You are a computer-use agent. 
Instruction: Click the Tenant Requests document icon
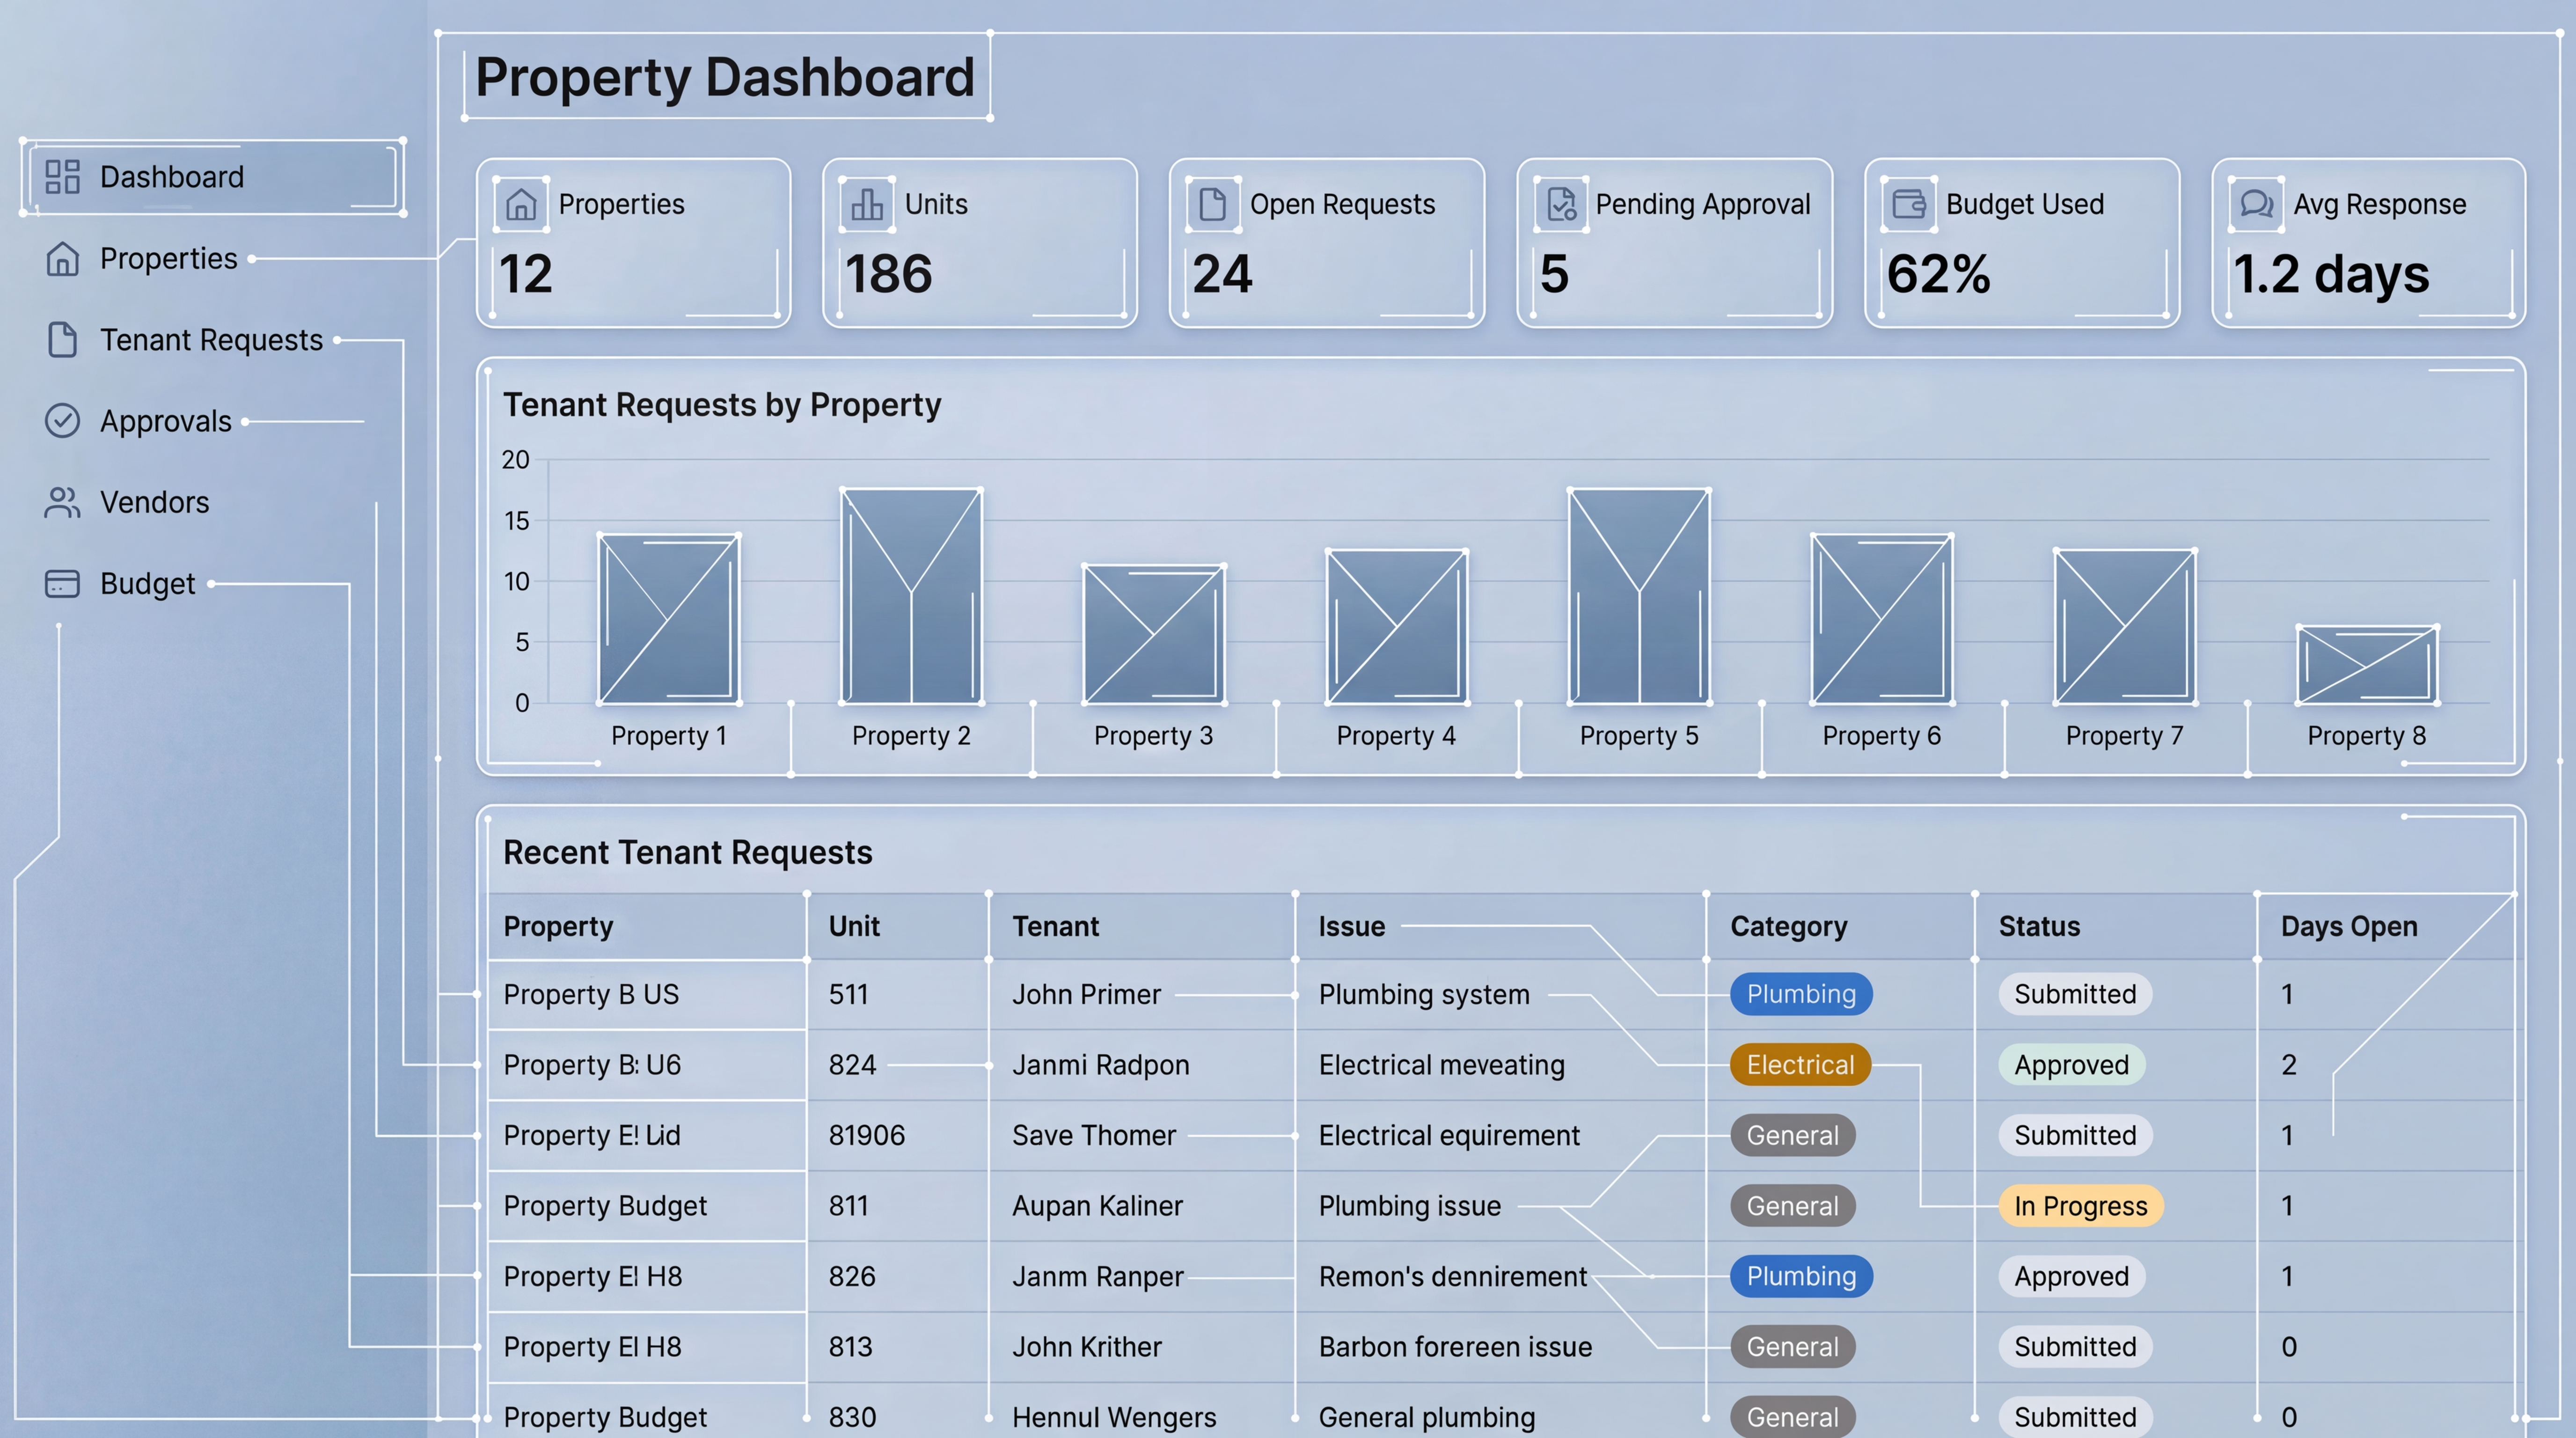[62, 340]
